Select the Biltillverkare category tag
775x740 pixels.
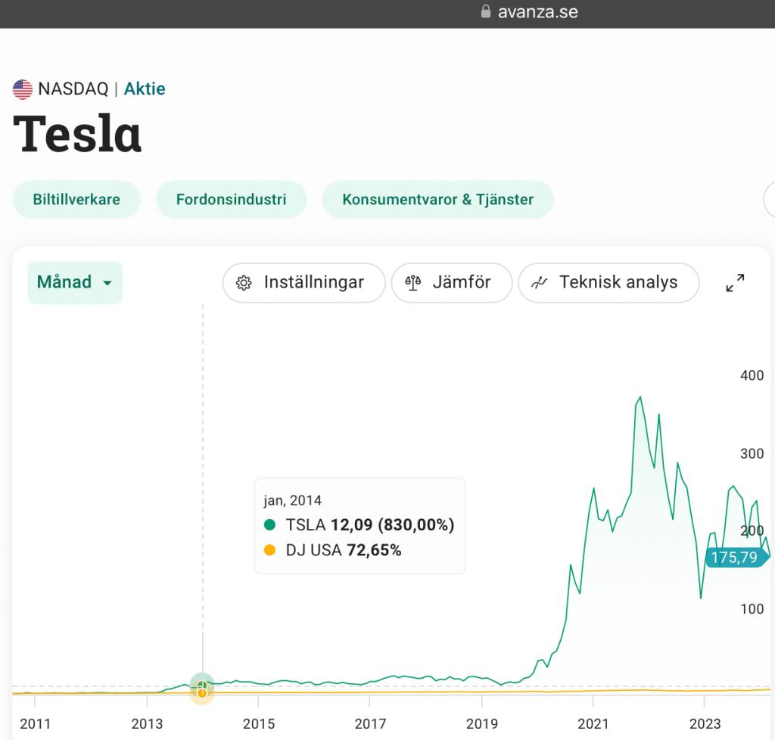coord(76,199)
